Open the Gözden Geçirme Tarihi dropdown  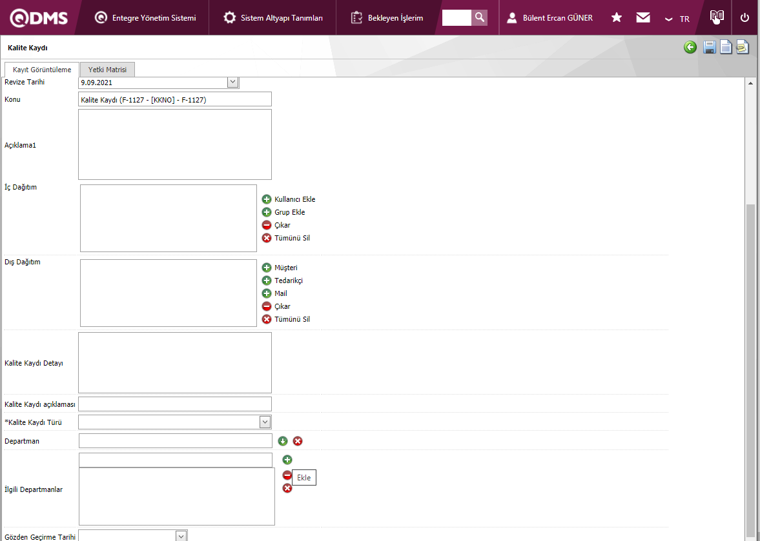tap(181, 536)
